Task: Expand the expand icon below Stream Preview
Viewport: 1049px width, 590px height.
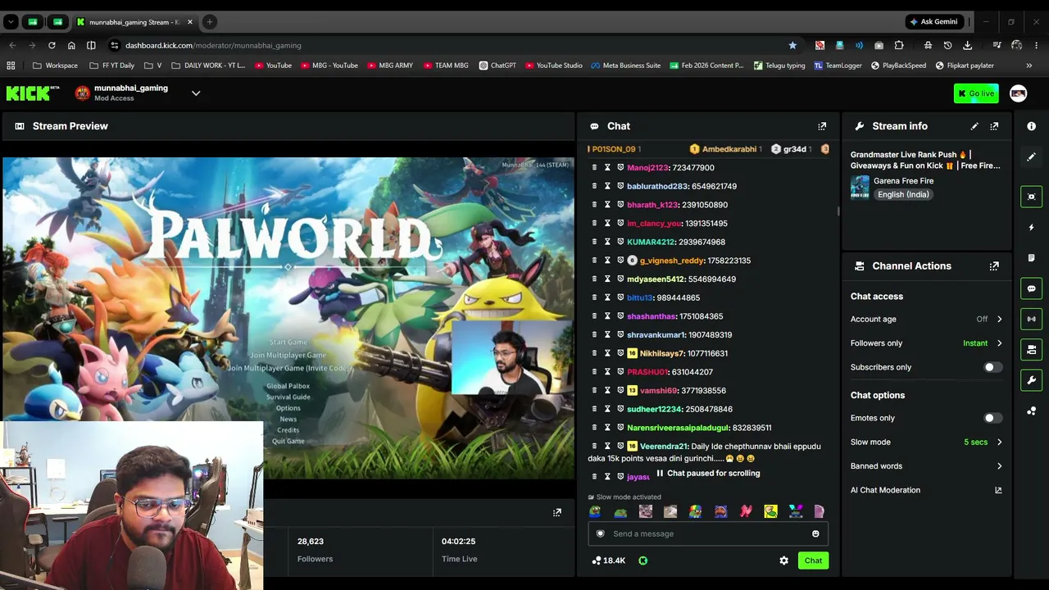Action: [x=557, y=512]
